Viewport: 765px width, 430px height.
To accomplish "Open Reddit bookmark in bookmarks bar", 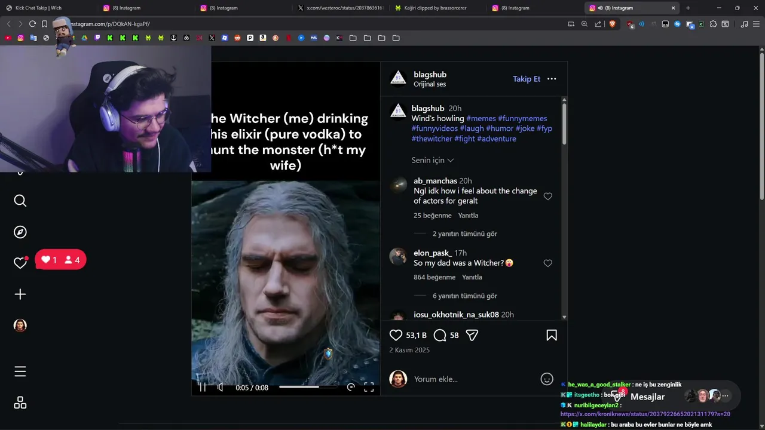I will pos(237,38).
